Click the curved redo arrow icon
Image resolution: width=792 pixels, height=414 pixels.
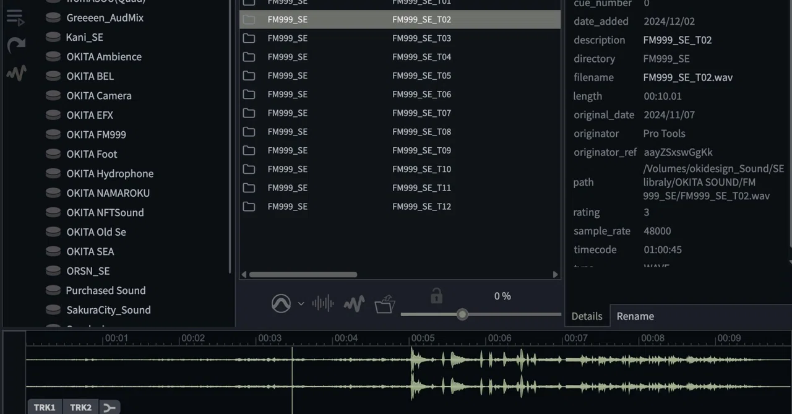(16, 45)
